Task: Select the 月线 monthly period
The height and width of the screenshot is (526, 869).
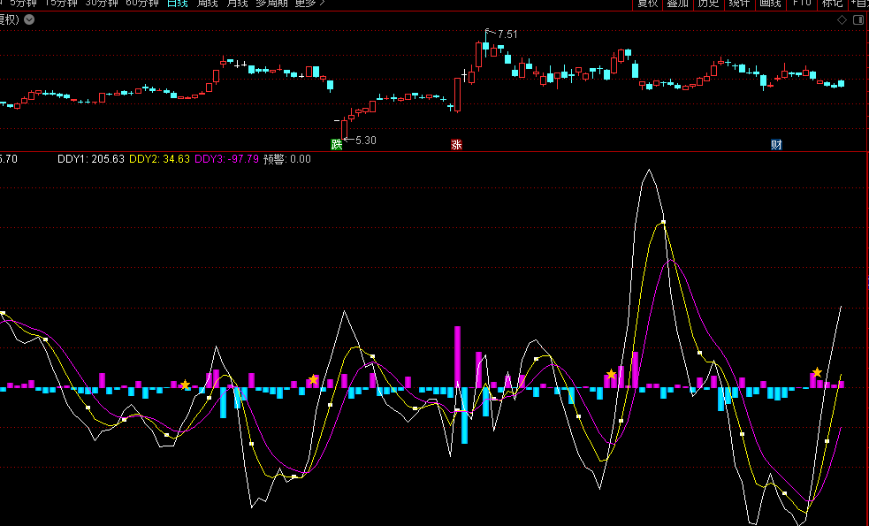Action: pos(237,4)
